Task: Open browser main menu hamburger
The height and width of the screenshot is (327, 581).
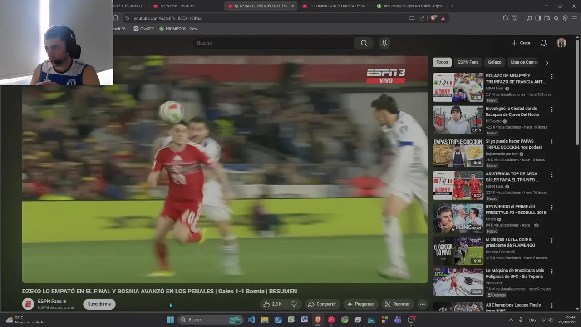Action: click(x=574, y=18)
